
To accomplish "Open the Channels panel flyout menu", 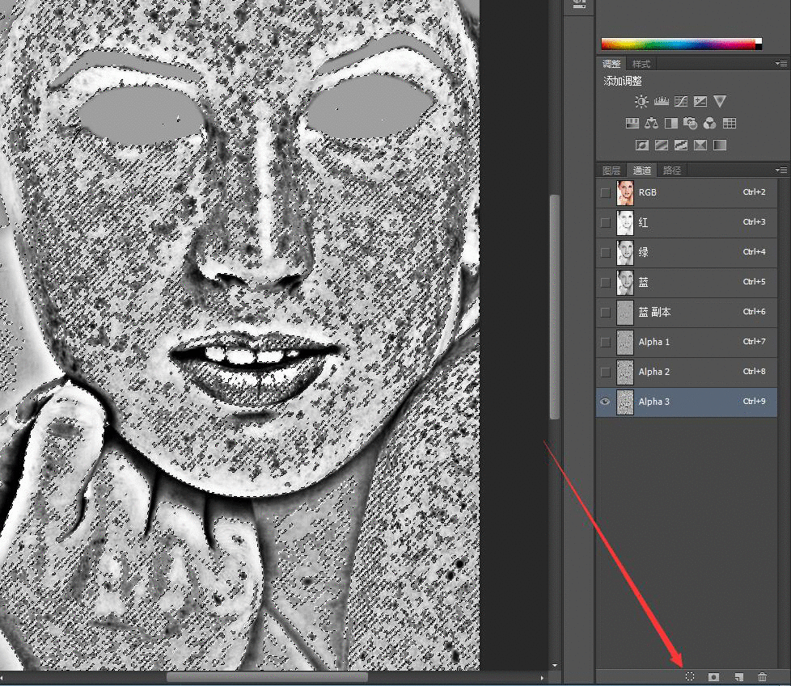I will (780, 170).
